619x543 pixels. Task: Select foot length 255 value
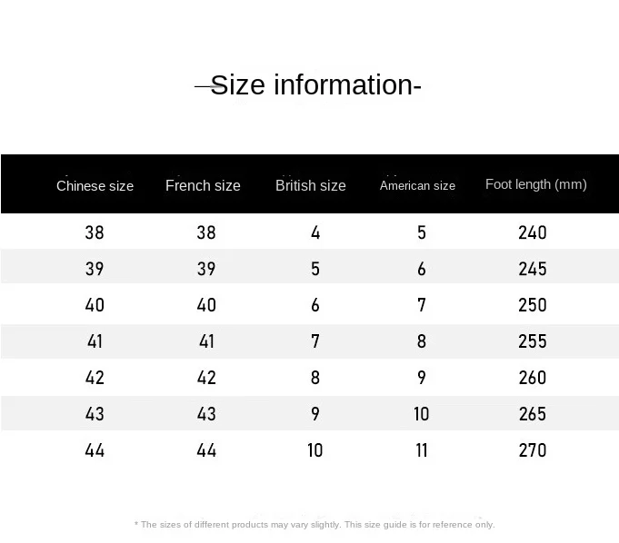click(x=532, y=341)
